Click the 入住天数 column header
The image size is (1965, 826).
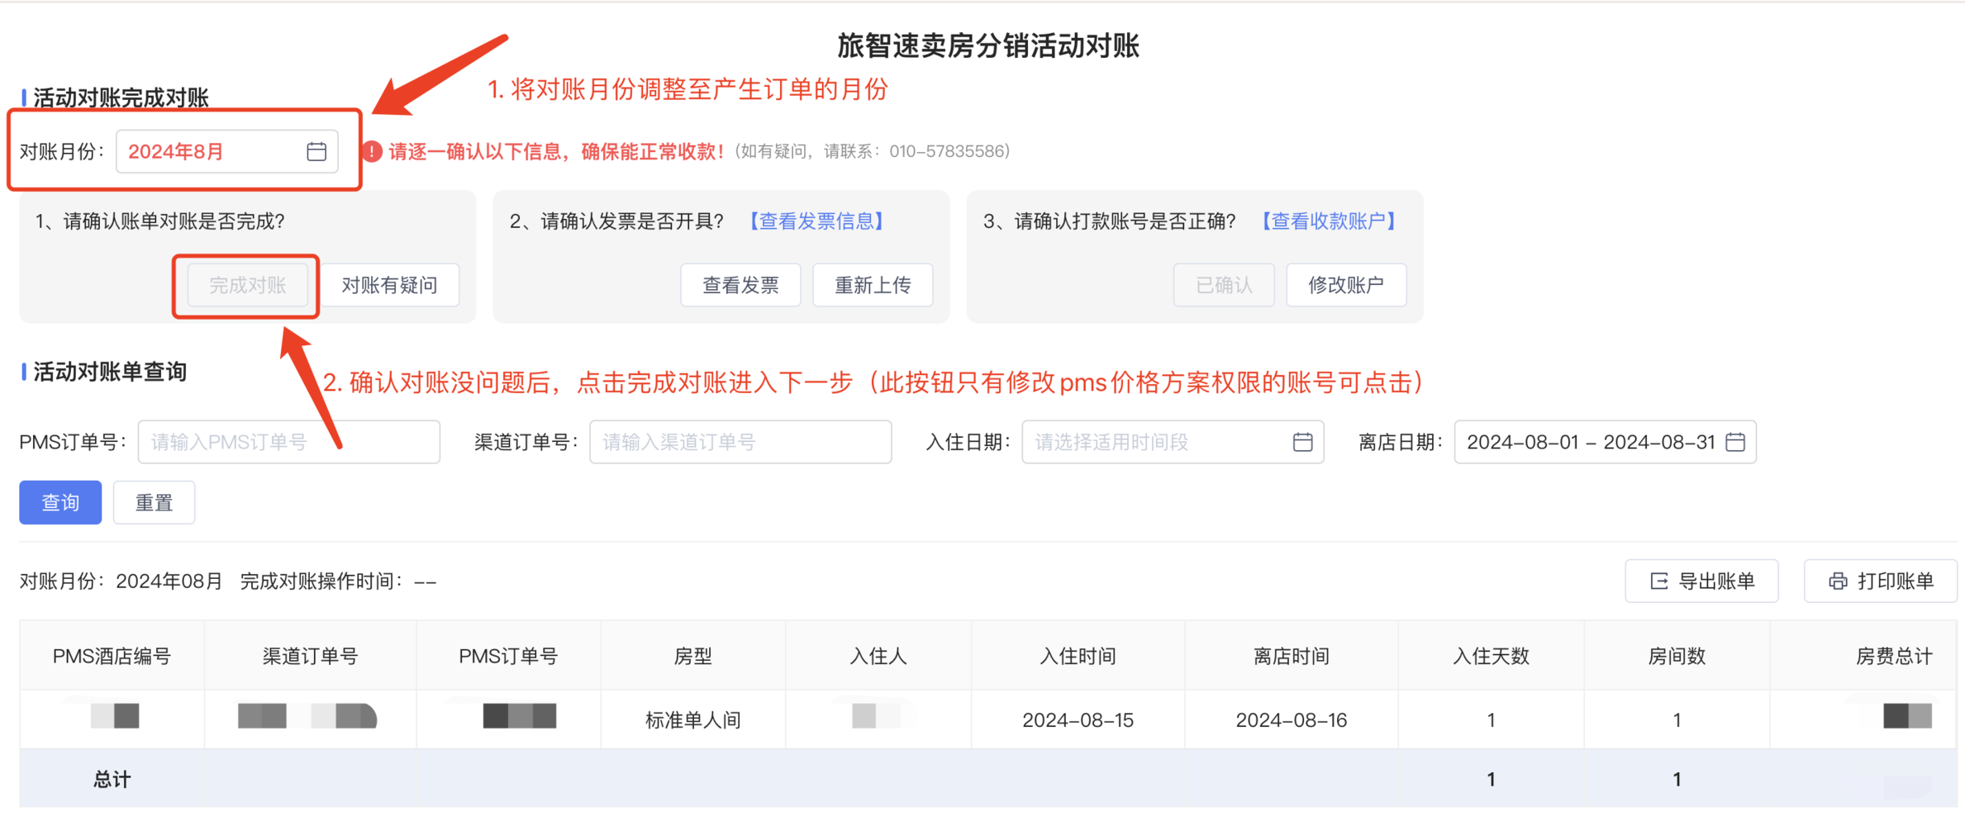point(1491,657)
